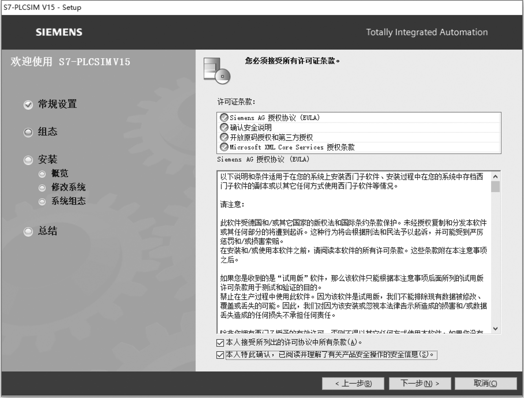Click the SIEMENS logo in header
Image resolution: width=524 pixels, height=398 pixels.
tap(59, 32)
